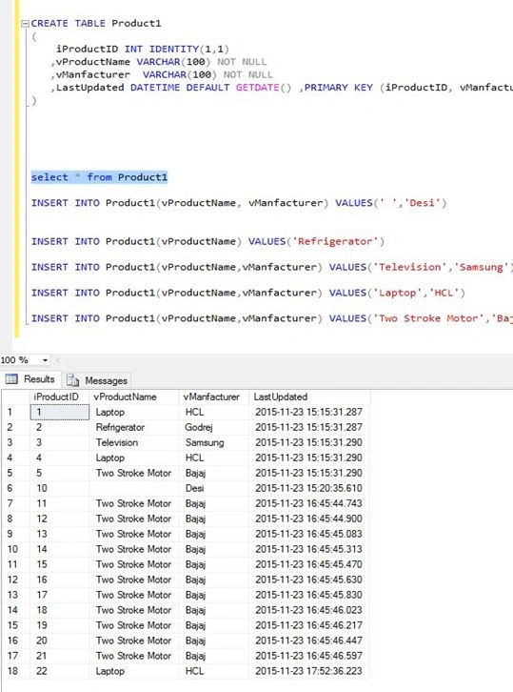513x692 pixels.
Task: Switch to the Results tab
Action: coord(30,379)
